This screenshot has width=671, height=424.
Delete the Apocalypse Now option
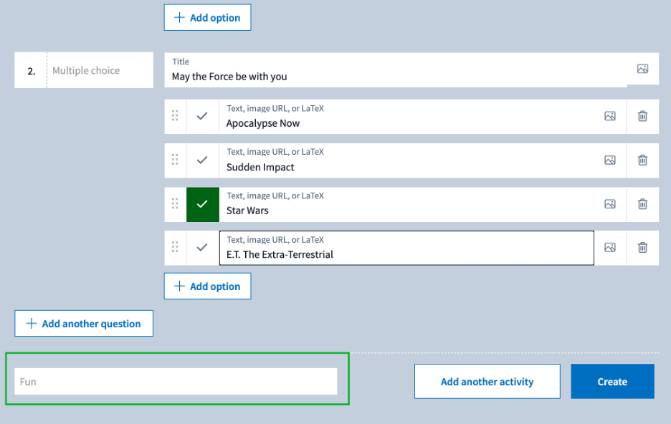(643, 116)
